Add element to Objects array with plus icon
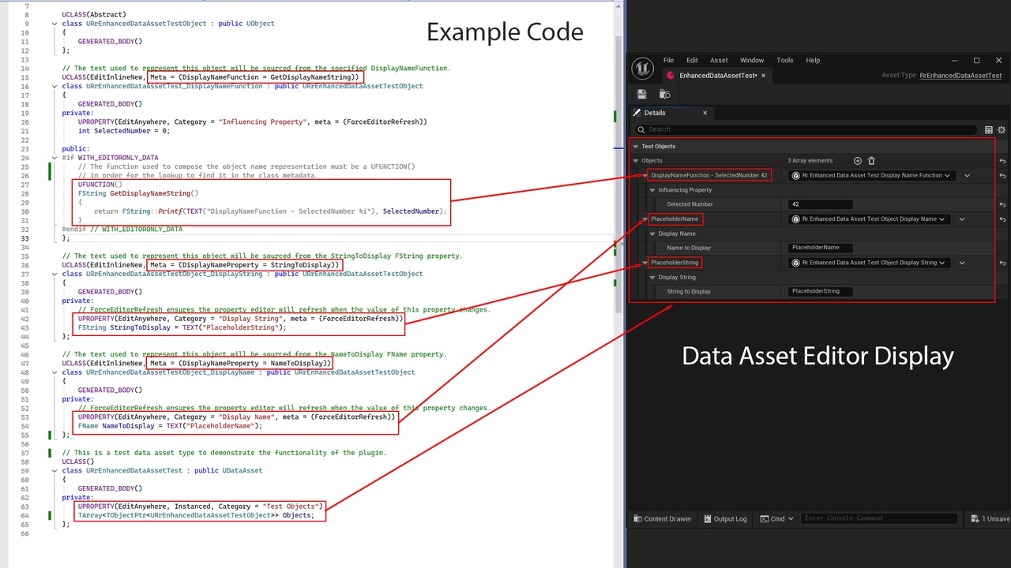 coord(858,161)
